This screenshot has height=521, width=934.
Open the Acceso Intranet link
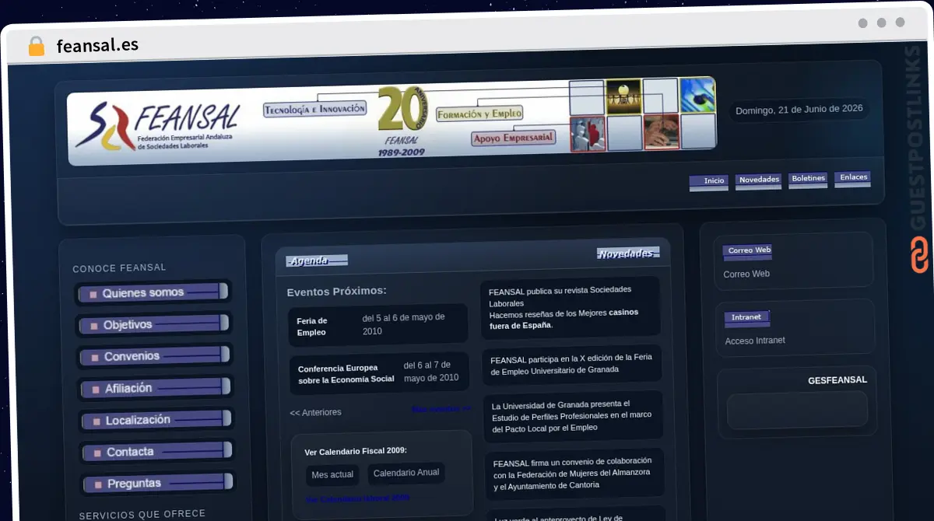(x=755, y=341)
